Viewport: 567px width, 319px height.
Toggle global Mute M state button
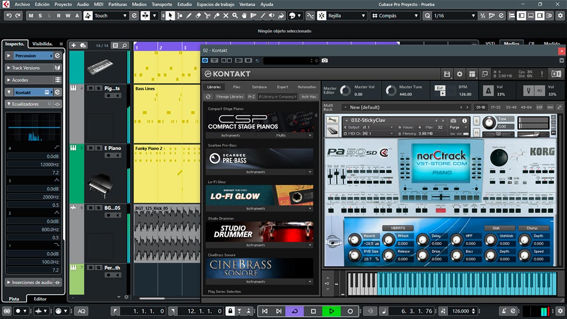(32, 16)
